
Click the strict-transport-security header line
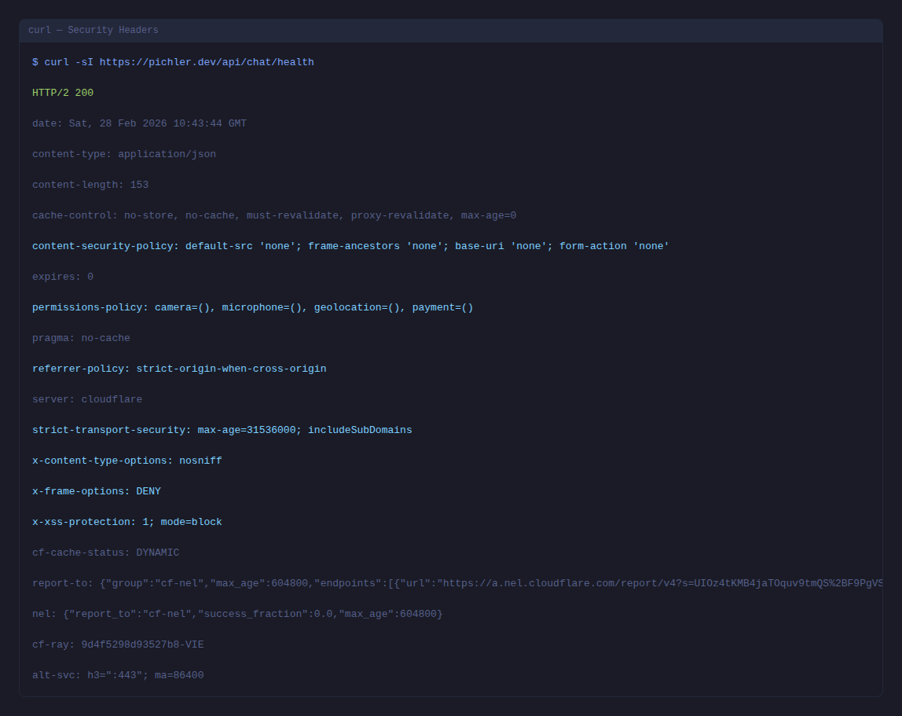tap(222, 430)
